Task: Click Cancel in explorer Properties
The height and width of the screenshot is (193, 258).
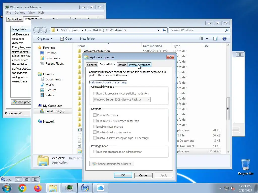Action: (x=143, y=175)
